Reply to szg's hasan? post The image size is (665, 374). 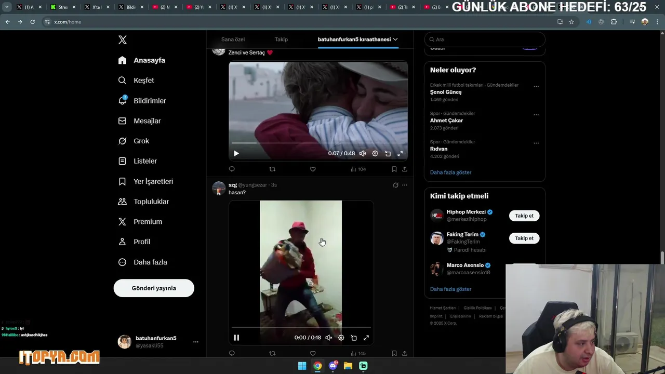point(232,353)
